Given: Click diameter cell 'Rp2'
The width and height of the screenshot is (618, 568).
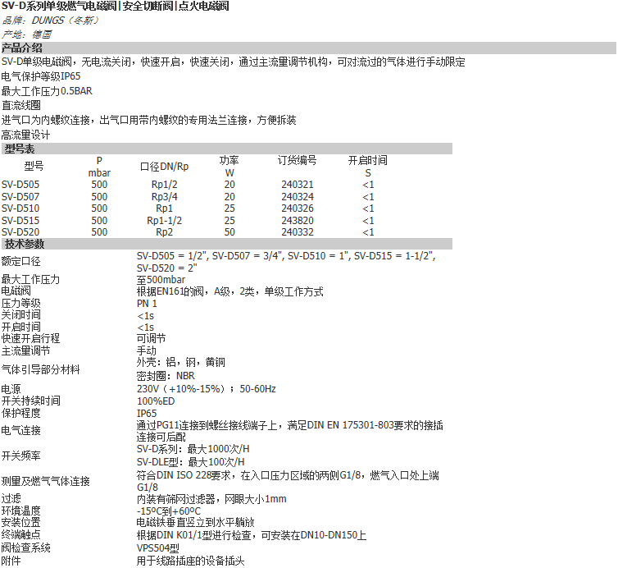Looking at the screenshot, I should click(x=165, y=232).
